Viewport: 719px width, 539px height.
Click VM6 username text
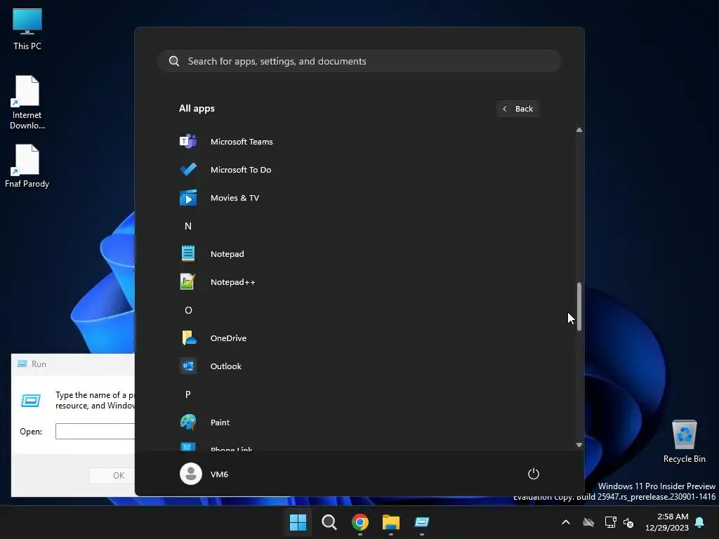[x=219, y=474]
